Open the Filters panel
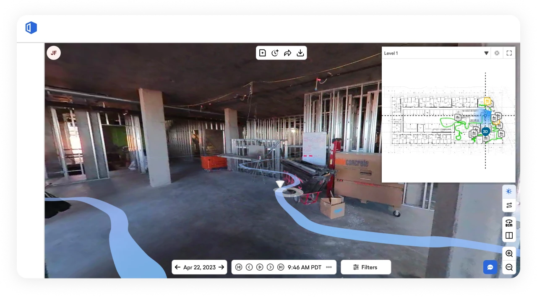 [365, 267]
